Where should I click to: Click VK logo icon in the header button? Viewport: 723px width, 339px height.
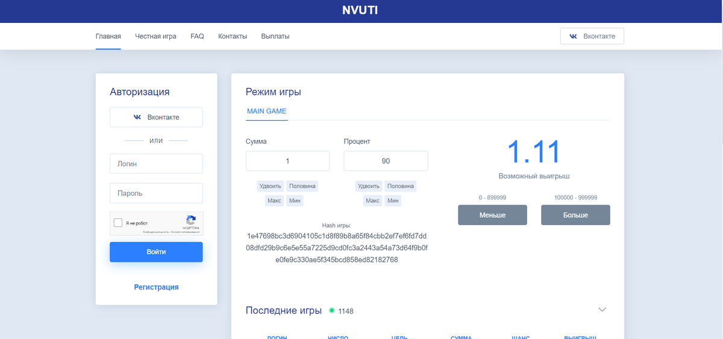(x=574, y=36)
